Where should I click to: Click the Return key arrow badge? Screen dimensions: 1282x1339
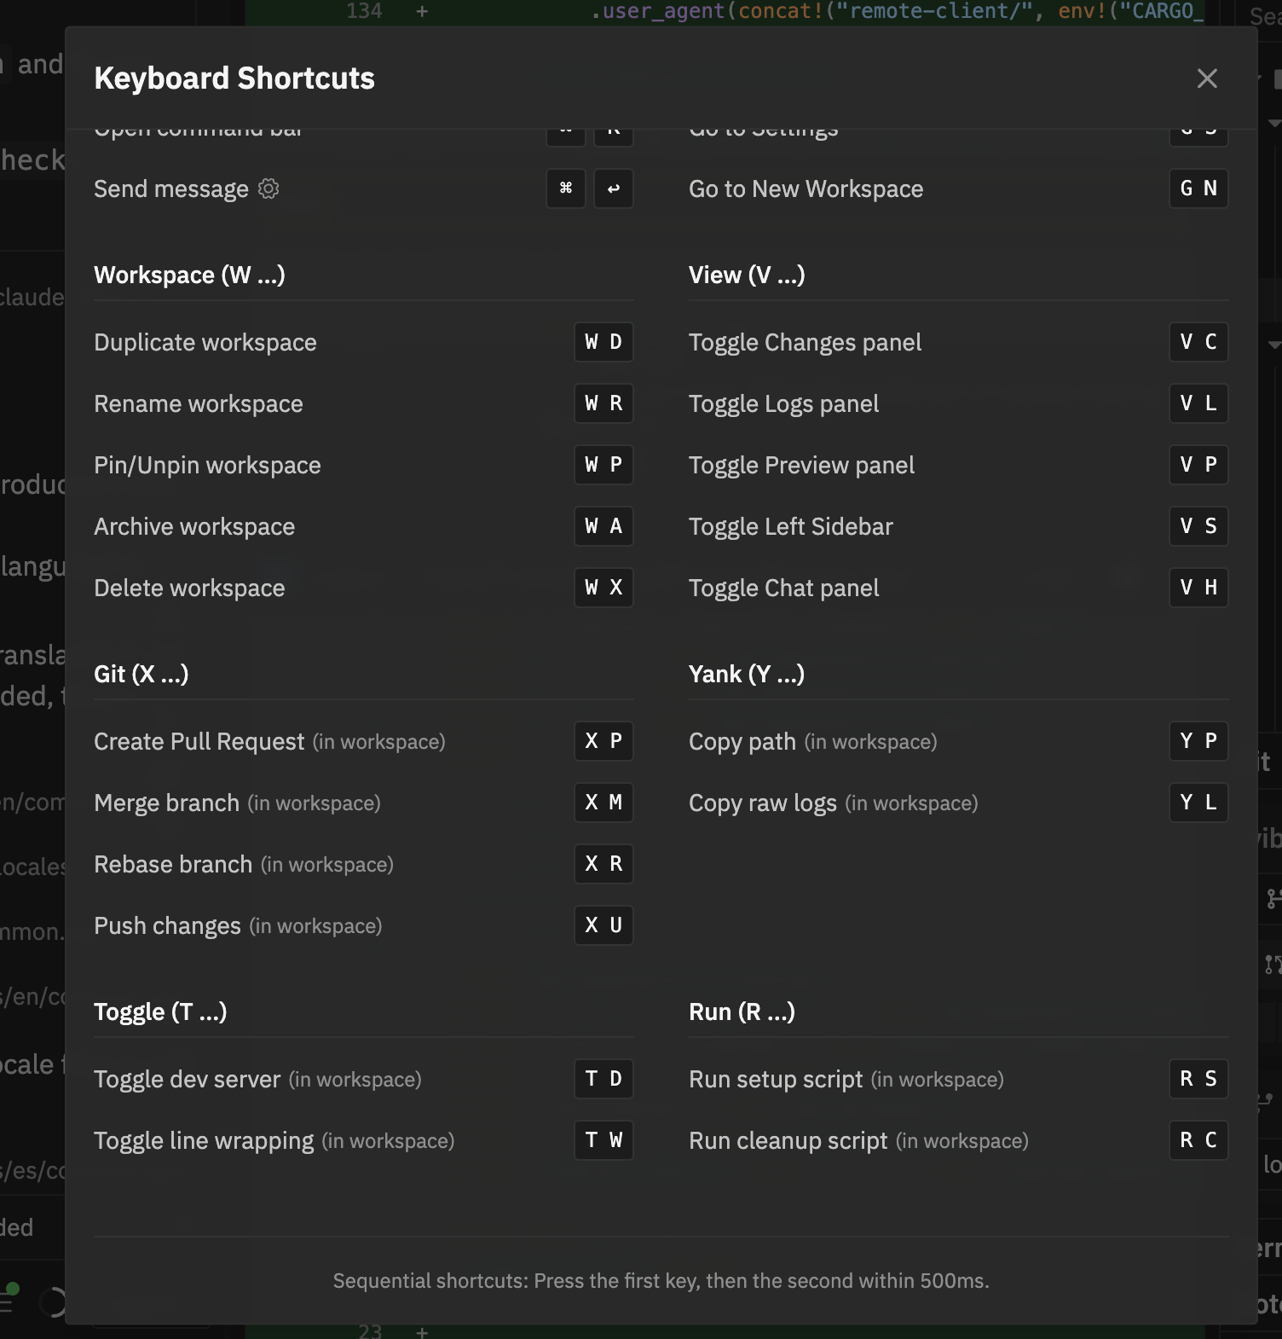click(x=614, y=188)
